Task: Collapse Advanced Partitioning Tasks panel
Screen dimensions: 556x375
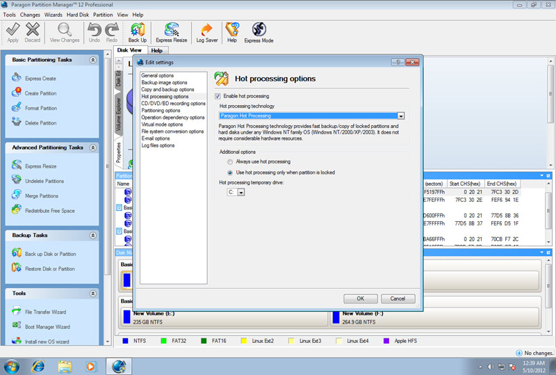Action: tap(93, 147)
